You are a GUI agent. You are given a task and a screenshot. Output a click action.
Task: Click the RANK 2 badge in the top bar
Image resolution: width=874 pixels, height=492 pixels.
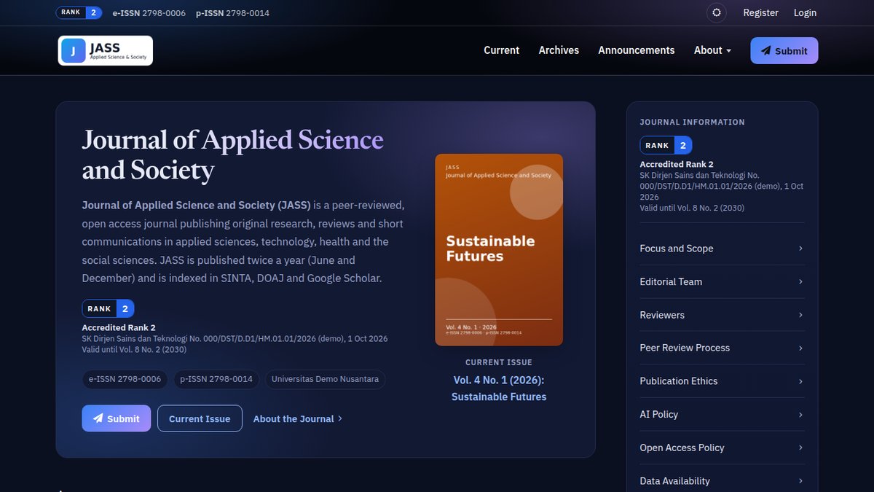(79, 12)
